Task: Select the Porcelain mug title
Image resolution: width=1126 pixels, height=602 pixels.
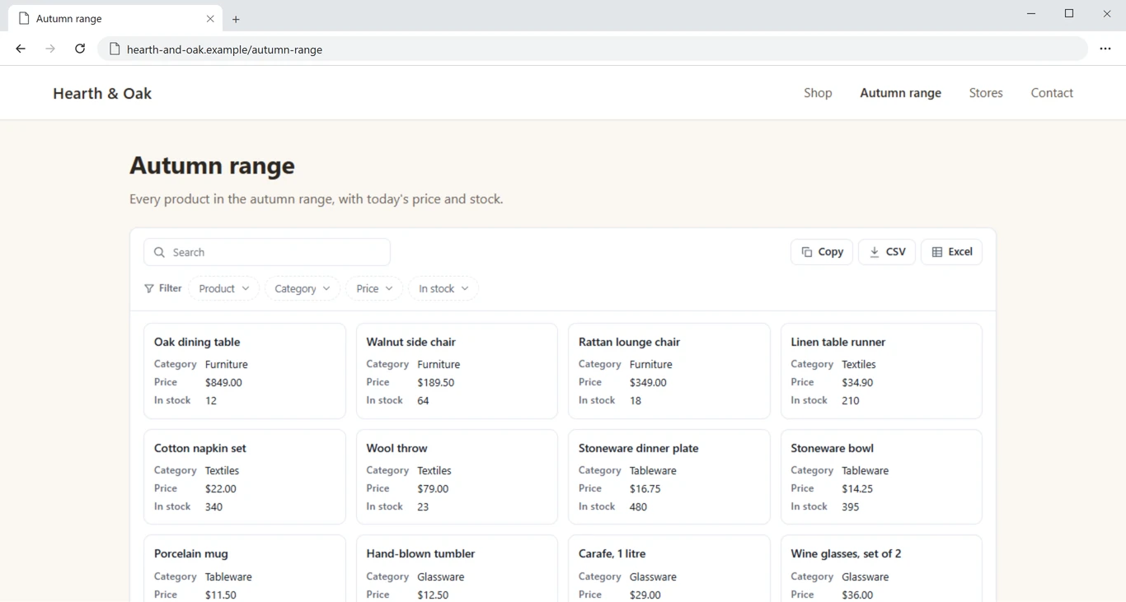Action: 190,553
